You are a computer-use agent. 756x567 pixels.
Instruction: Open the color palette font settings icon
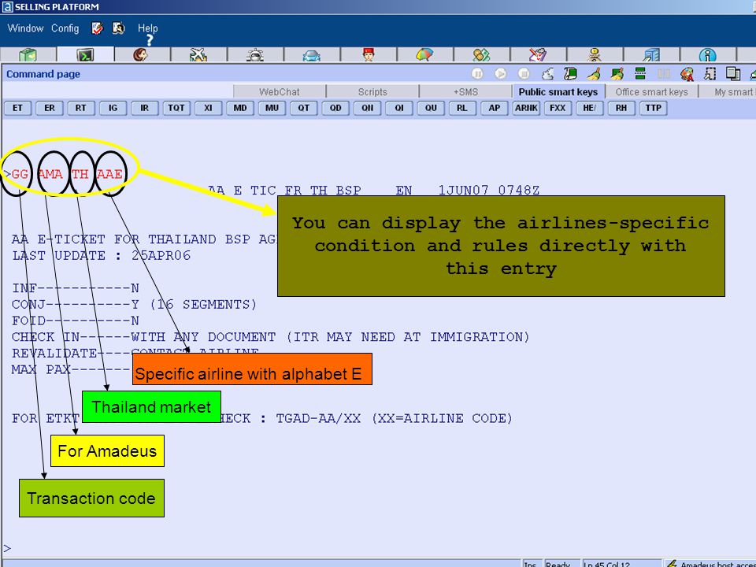687,74
